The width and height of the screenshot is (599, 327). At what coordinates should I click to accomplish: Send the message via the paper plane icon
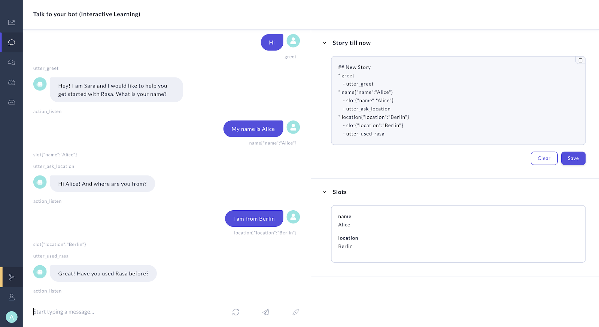coord(266,312)
